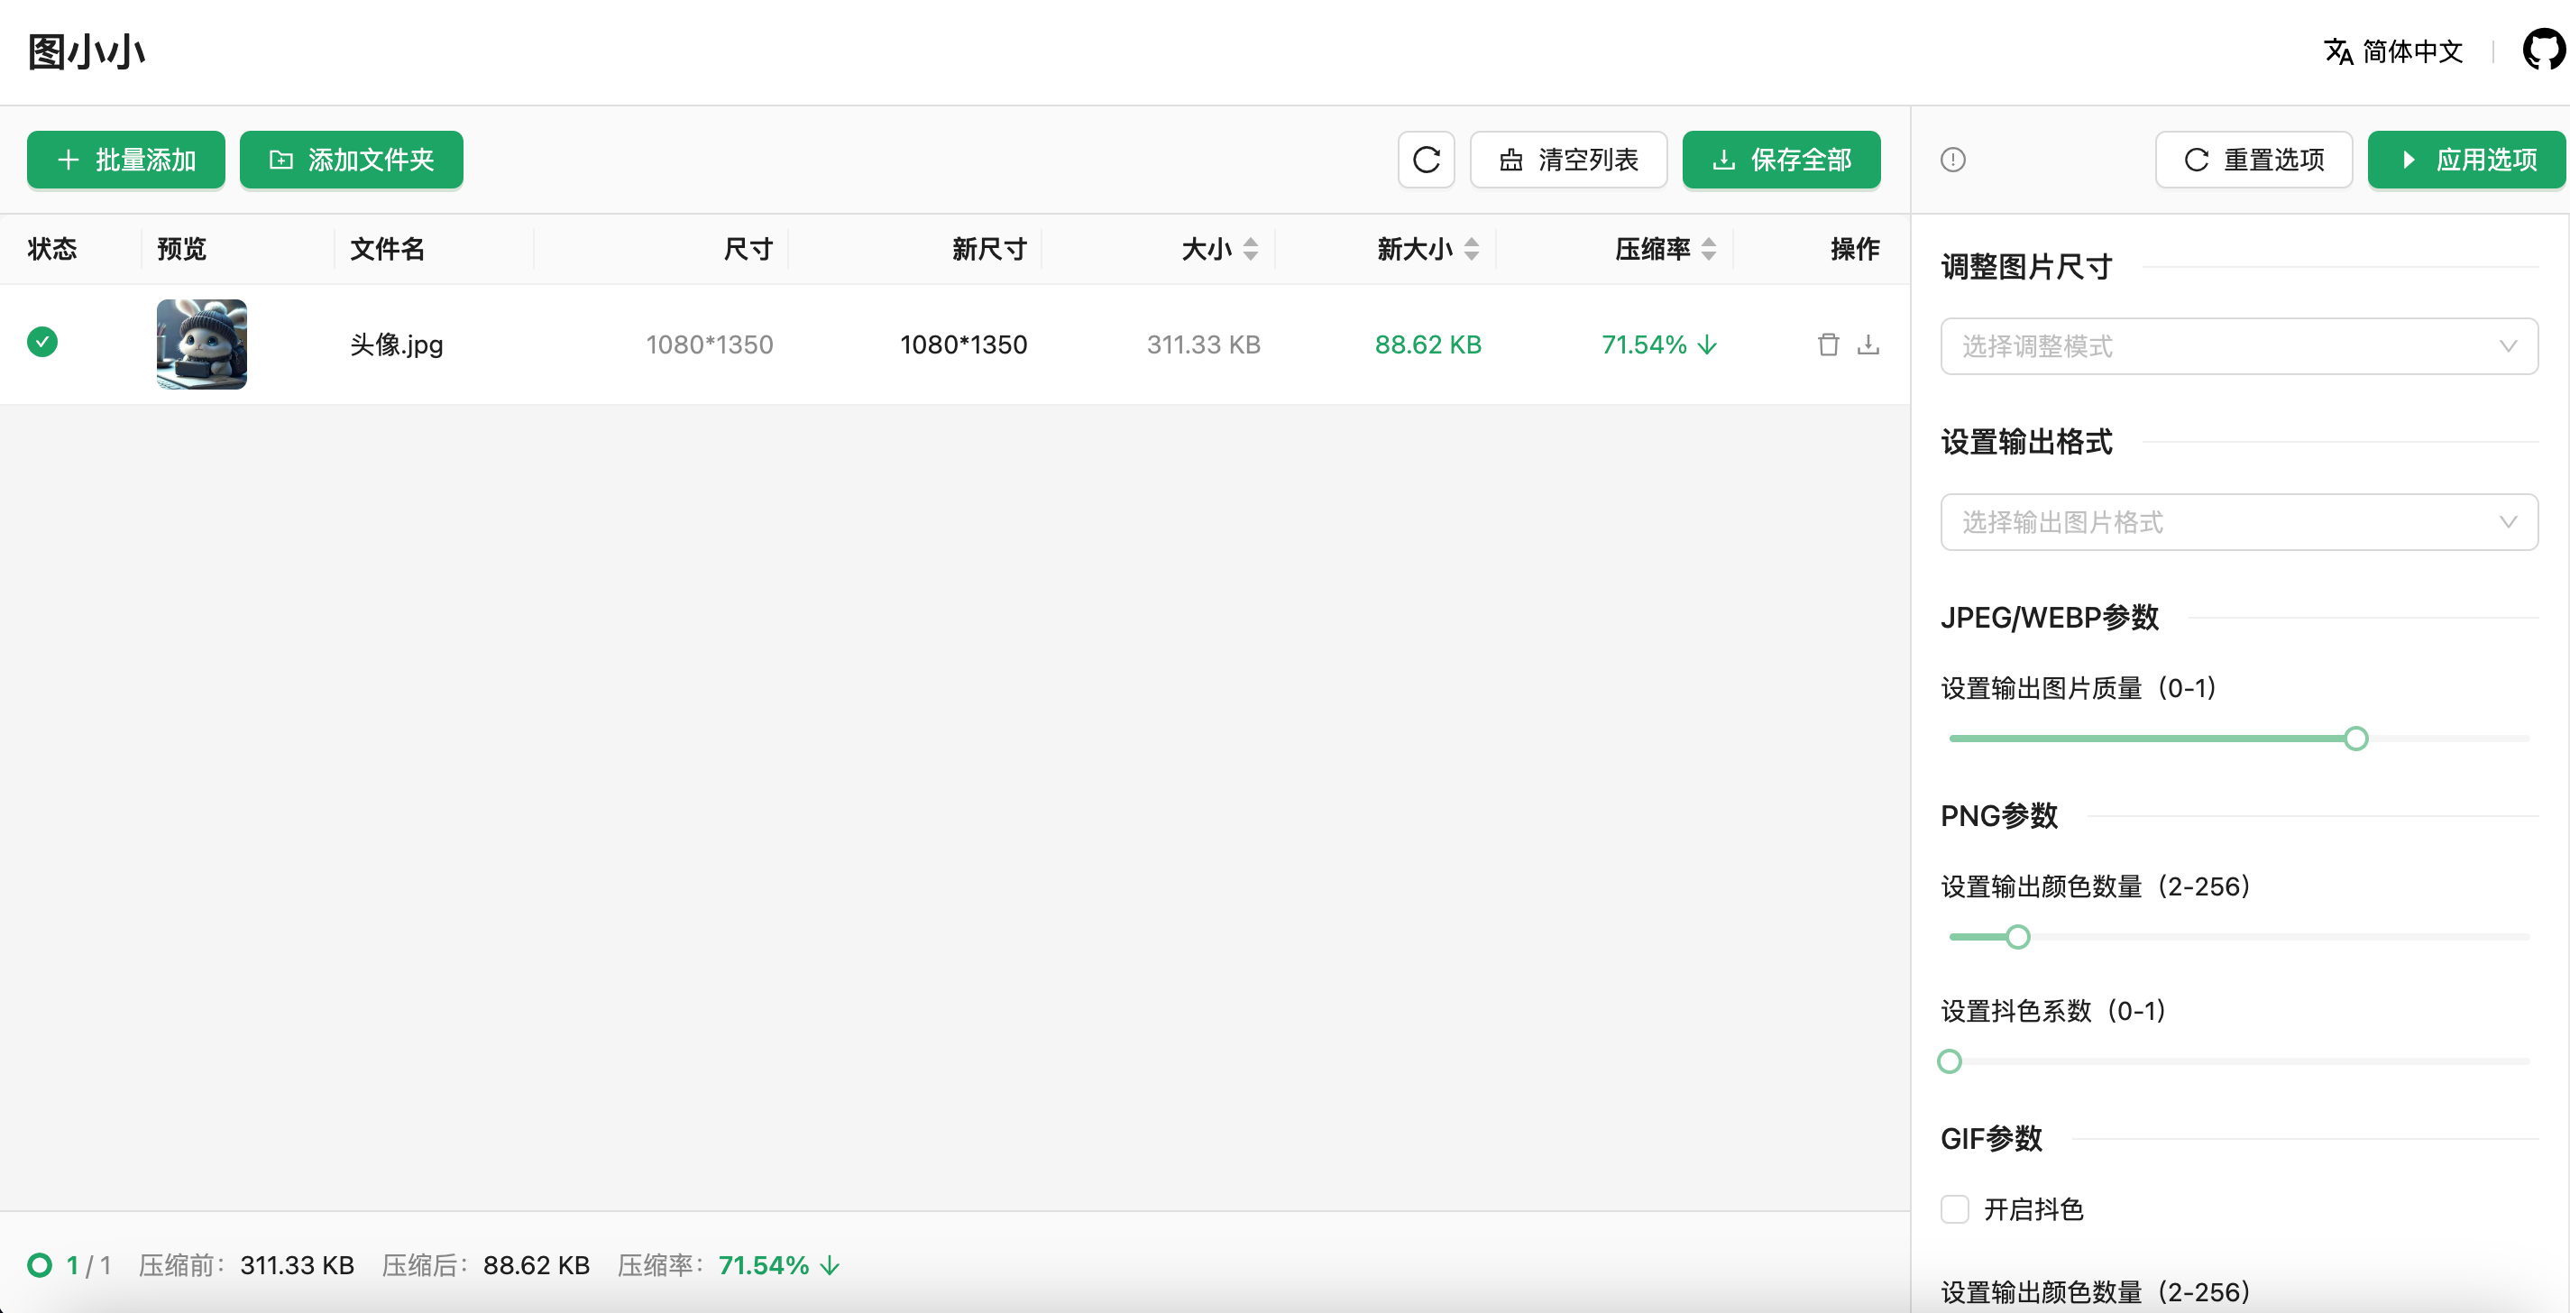Click the refresh recompress icon button

[x=1427, y=160]
